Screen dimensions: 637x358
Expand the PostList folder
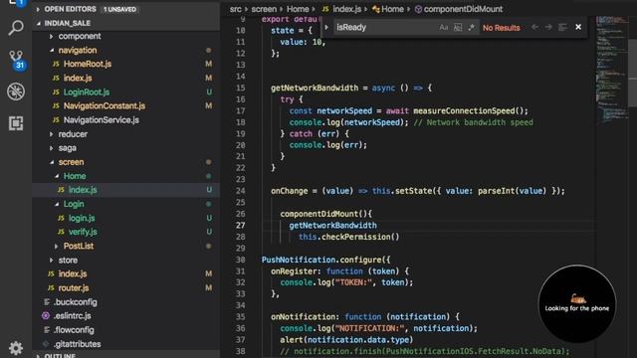[57, 246]
